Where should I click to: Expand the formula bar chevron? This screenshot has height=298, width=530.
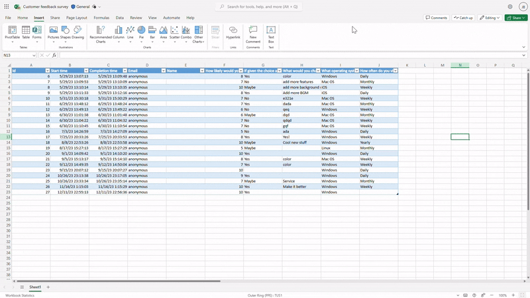(x=523, y=56)
